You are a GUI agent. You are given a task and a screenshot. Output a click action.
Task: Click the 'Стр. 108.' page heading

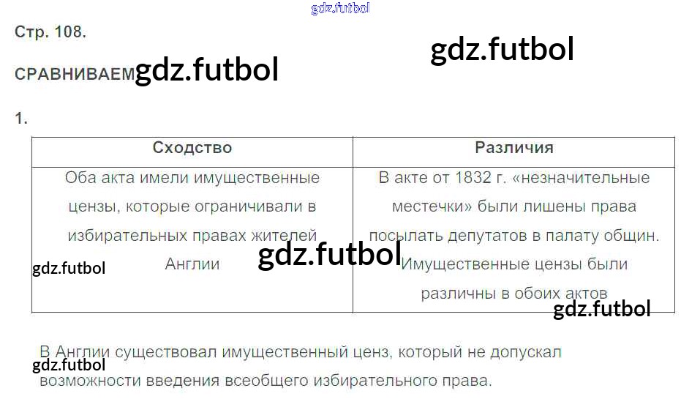click(50, 32)
